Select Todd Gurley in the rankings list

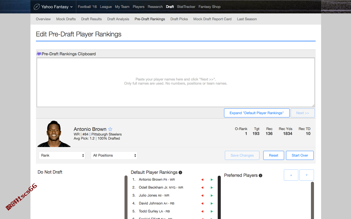point(154,211)
